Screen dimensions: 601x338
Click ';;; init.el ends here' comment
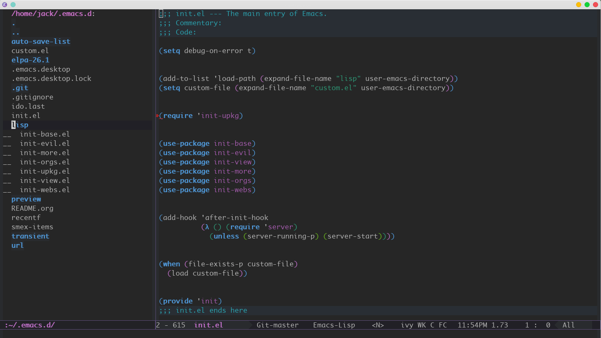[203, 310]
